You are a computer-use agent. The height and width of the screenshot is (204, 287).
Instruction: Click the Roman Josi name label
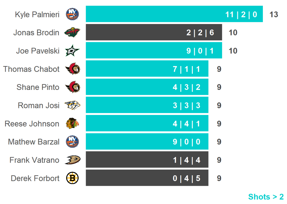tap(39, 105)
